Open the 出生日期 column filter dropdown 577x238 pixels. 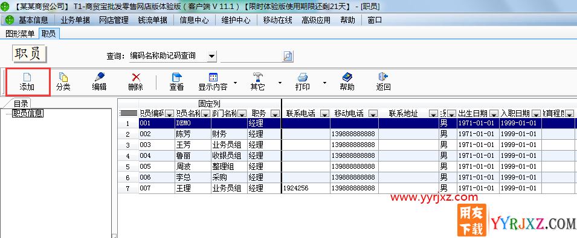point(494,114)
